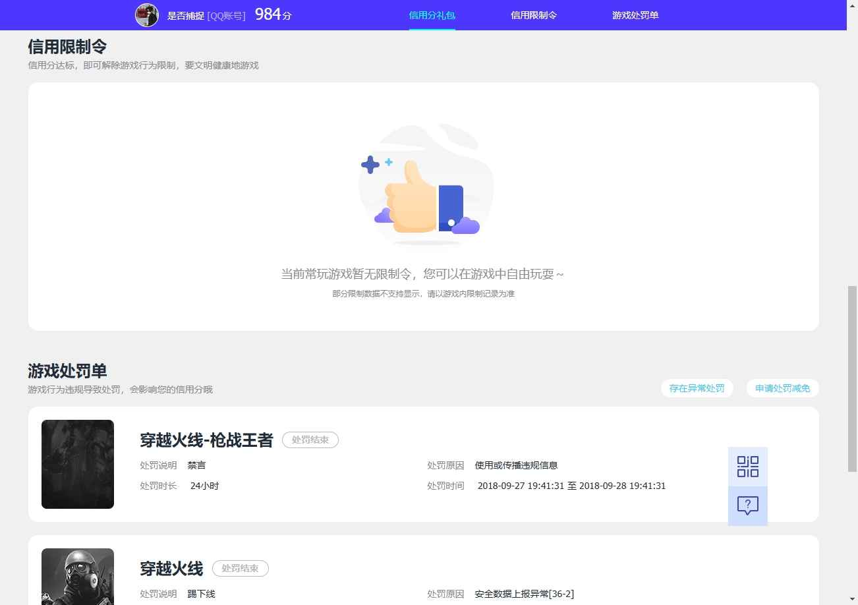Click 处罚结束 badge beside 穿越火线-枪战王者
This screenshot has width=858, height=605.
click(310, 440)
